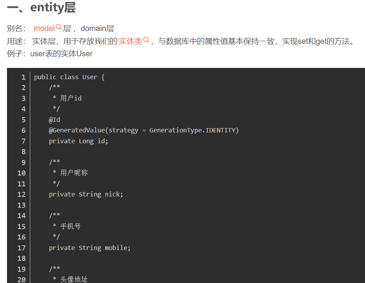Image resolution: width=365 pixels, height=283 pixels.
Task: Click the 用户昵称 comment in code
Action: [74, 173]
